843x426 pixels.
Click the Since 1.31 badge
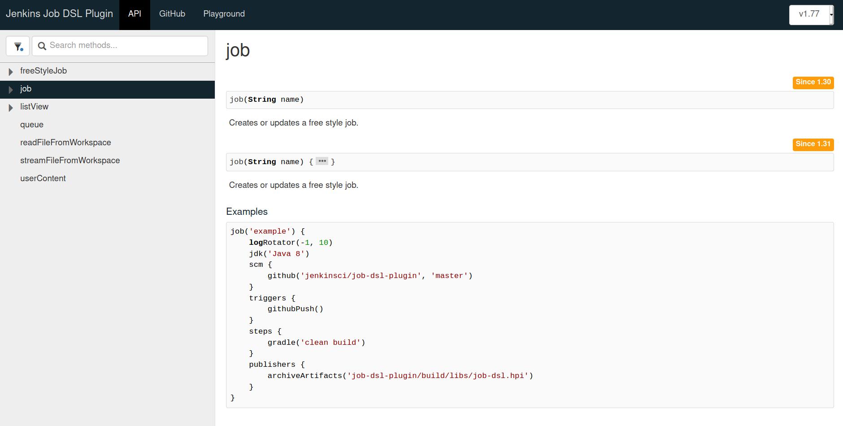pyautogui.click(x=813, y=144)
